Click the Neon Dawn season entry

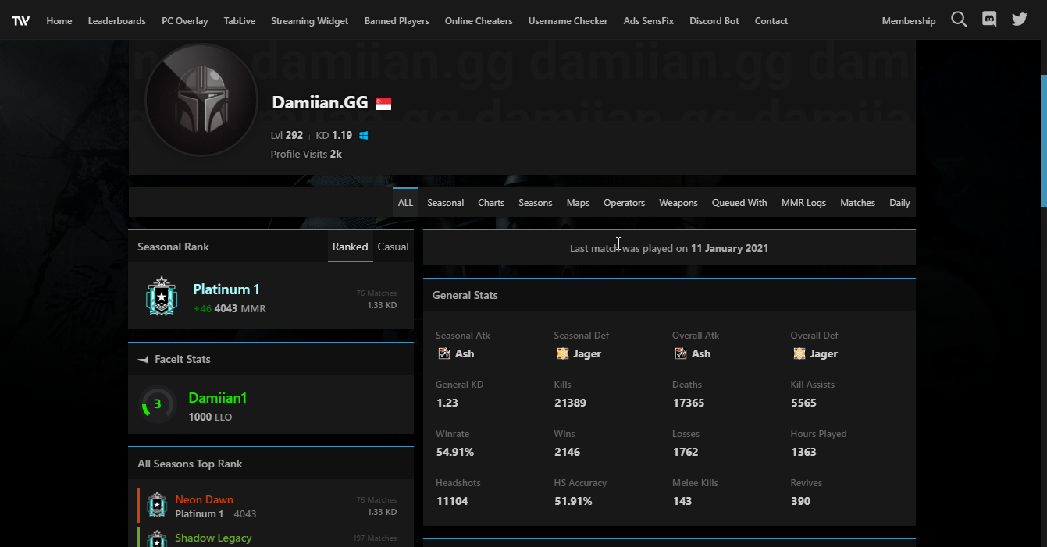(204, 499)
